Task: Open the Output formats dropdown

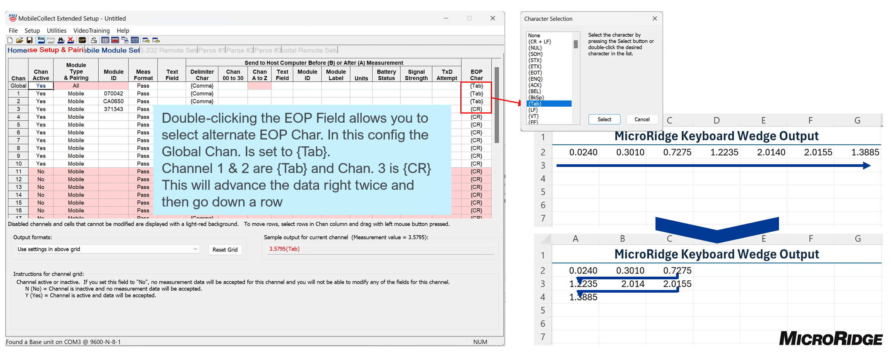Action: pos(108,249)
